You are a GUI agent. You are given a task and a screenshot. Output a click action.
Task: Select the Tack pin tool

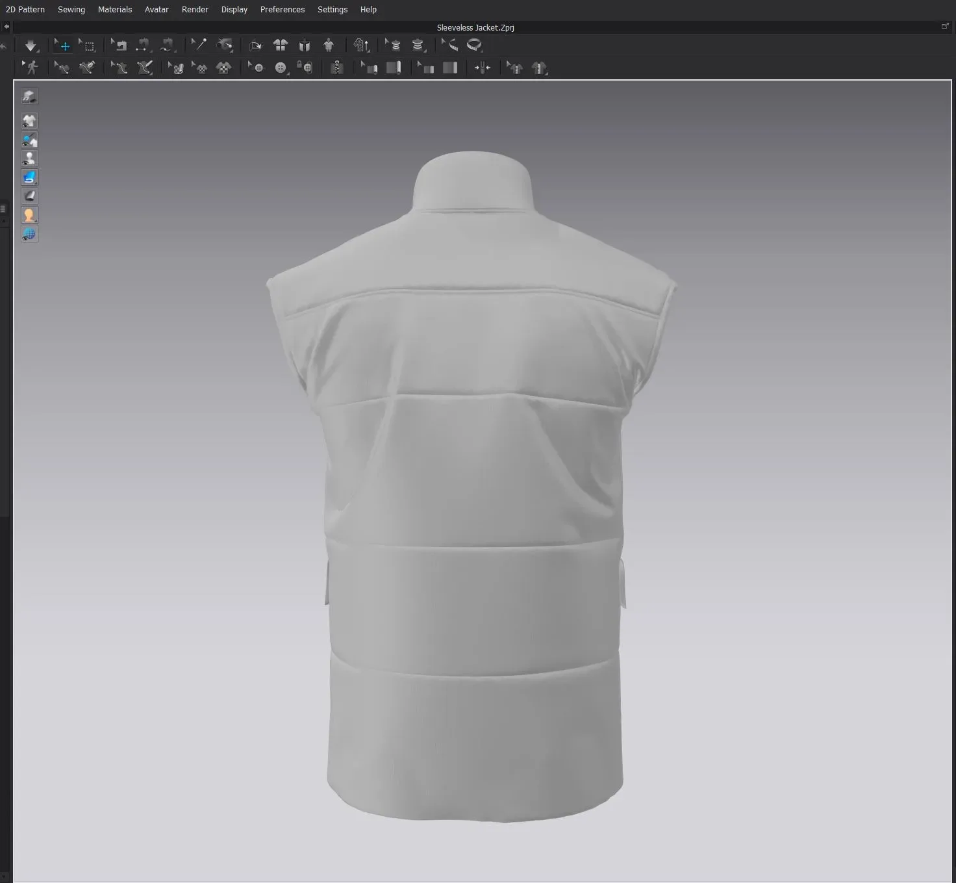coord(199,45)
